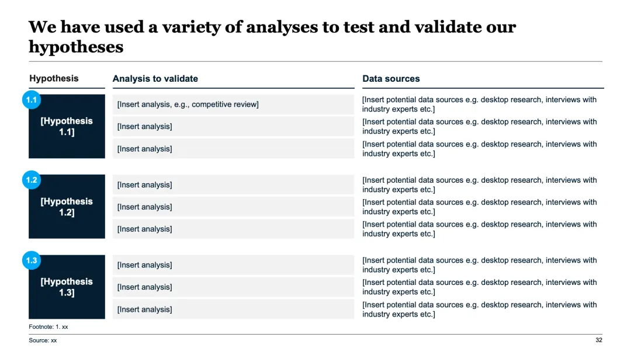Select the Hypothesis 1.2 dark box

pos(67,208)
